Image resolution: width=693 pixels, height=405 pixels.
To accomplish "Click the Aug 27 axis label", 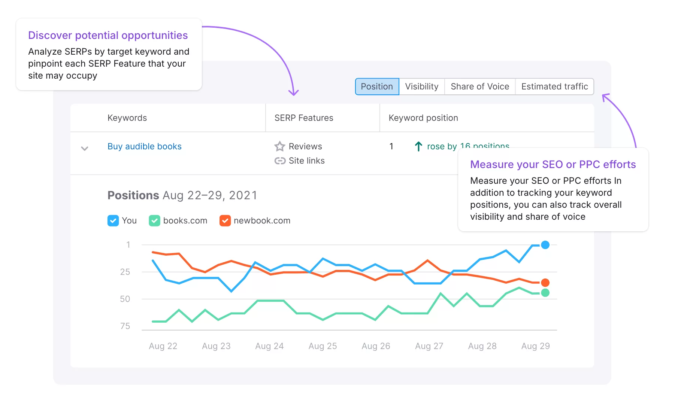I will 429,346.
